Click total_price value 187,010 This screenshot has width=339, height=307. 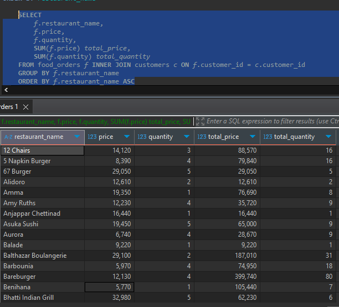(227, 256)
